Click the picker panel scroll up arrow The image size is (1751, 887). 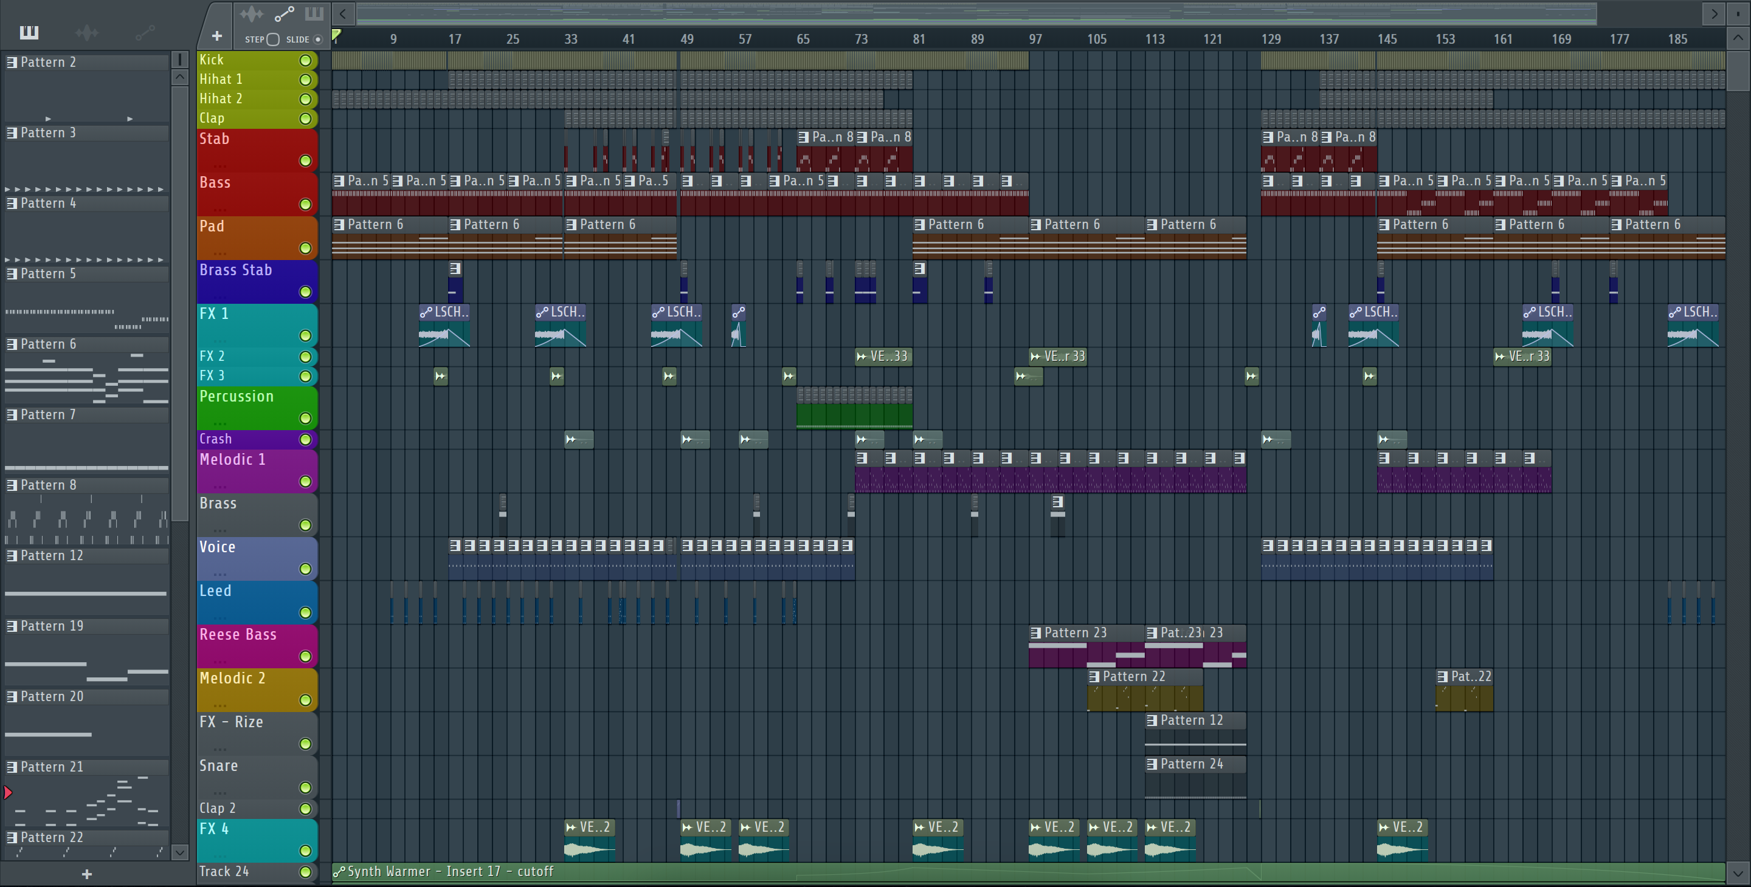click(x=180, y=77)
